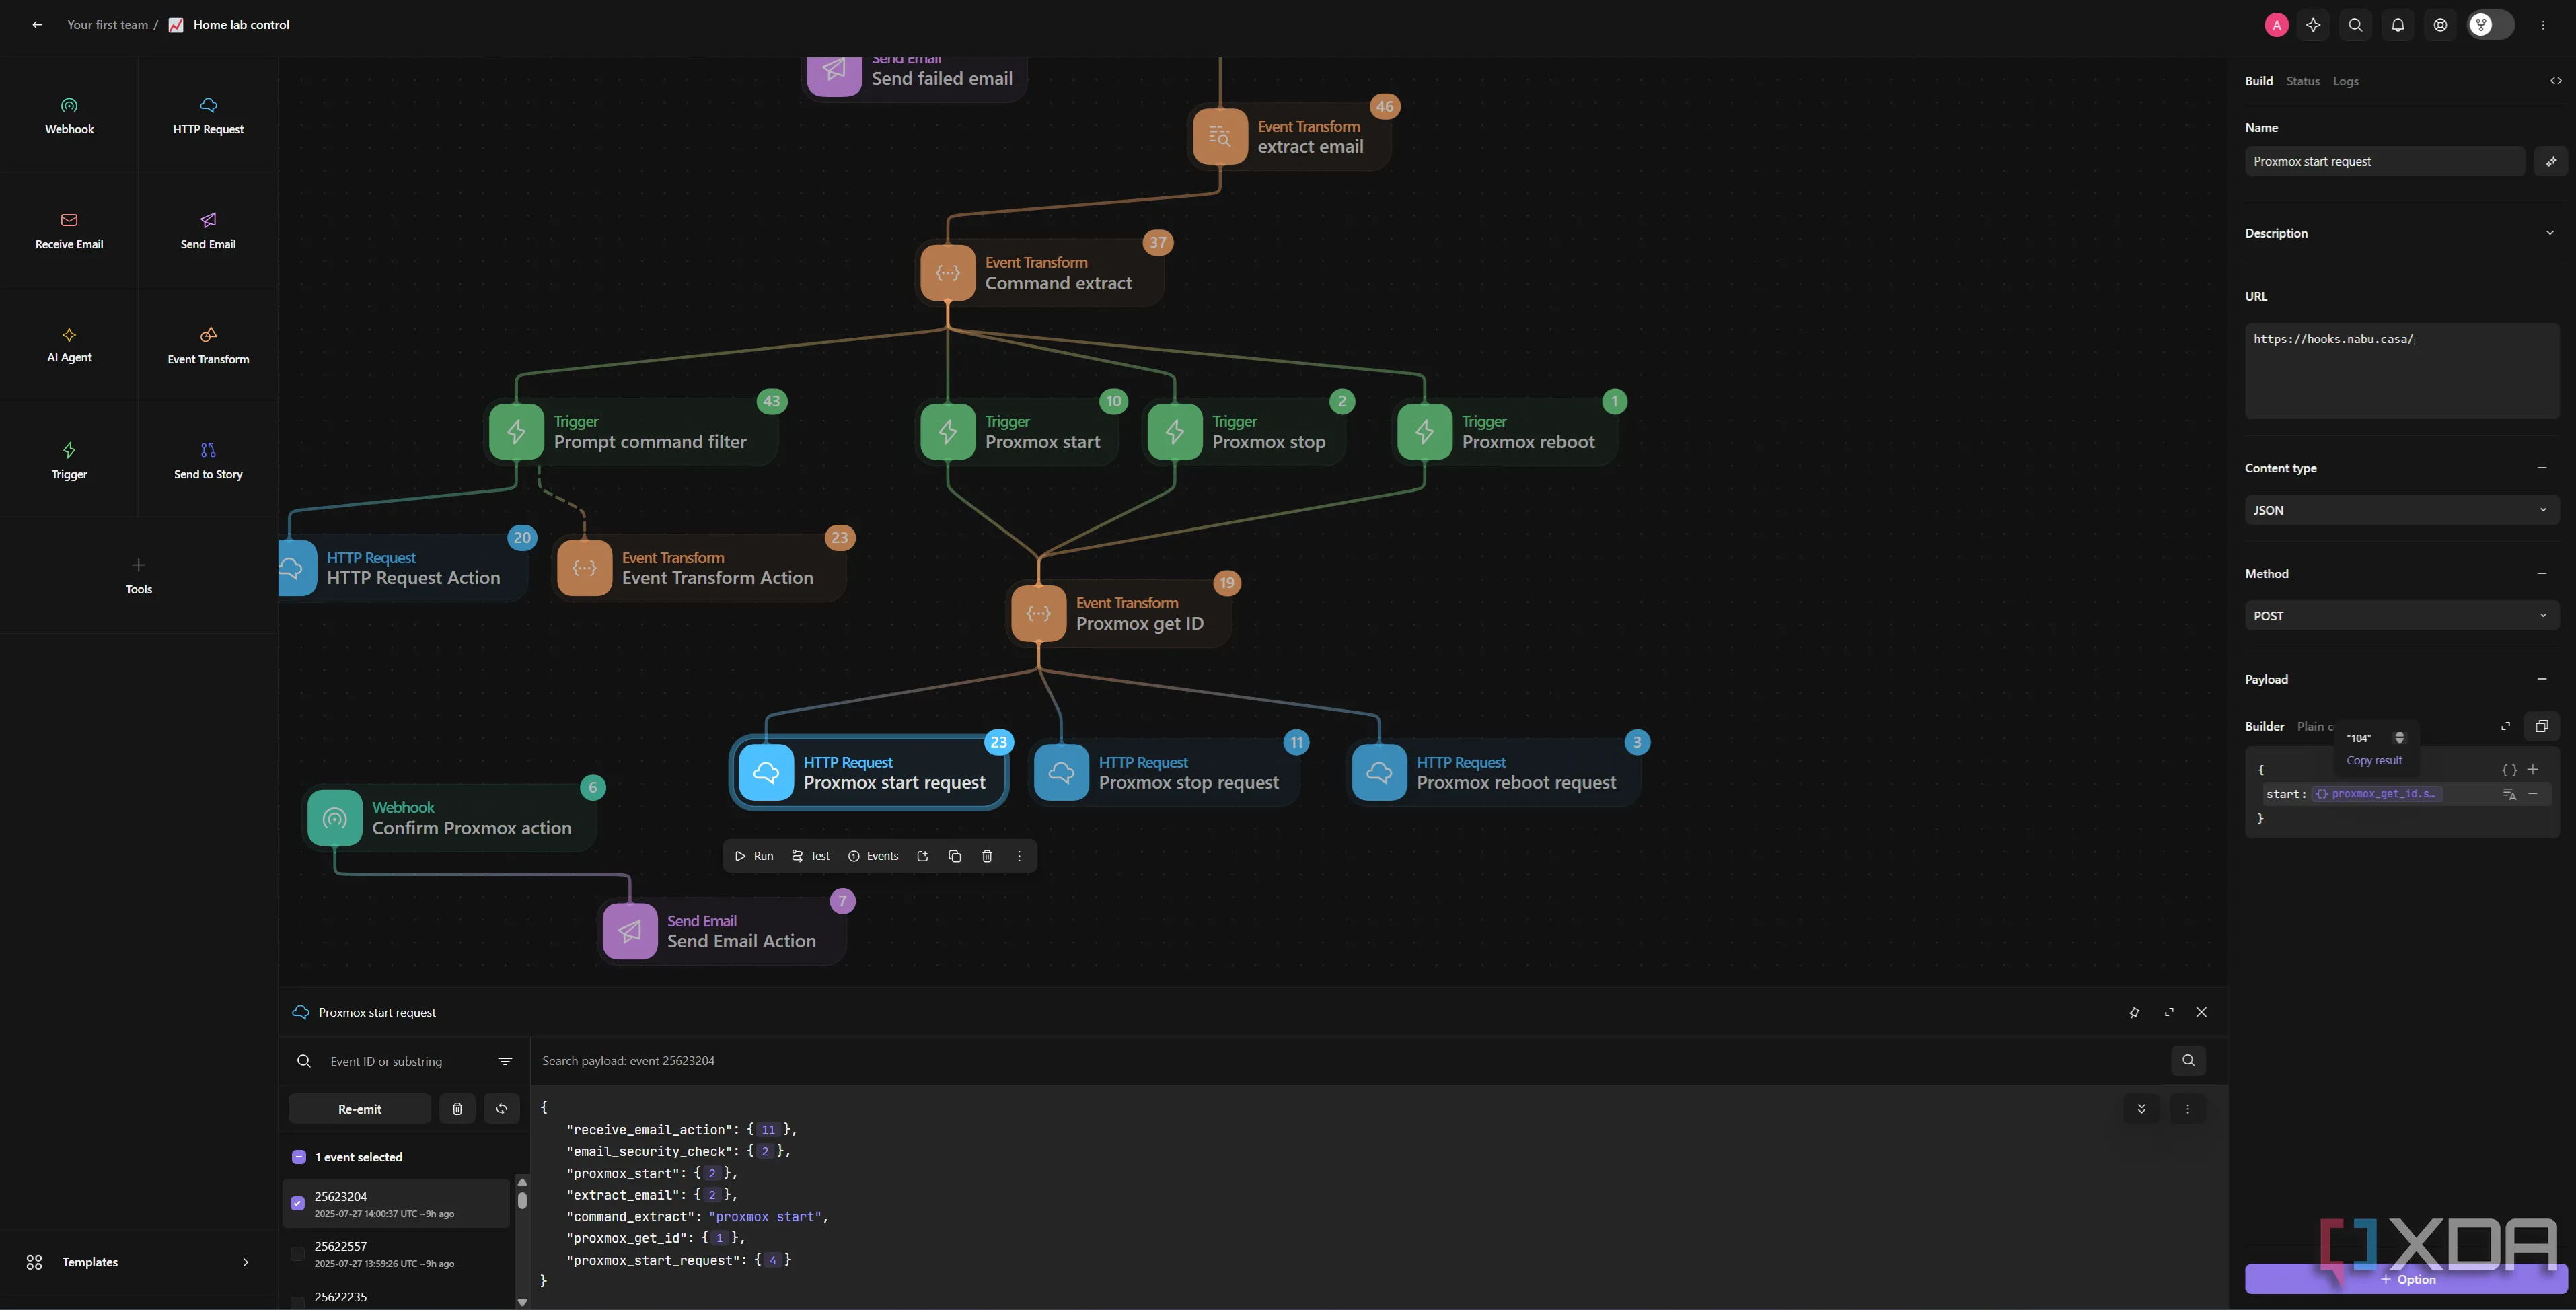Check the event 25622557 checkbox
The width and height of the screenshot is (2576, 1310).
[298, 1253]
